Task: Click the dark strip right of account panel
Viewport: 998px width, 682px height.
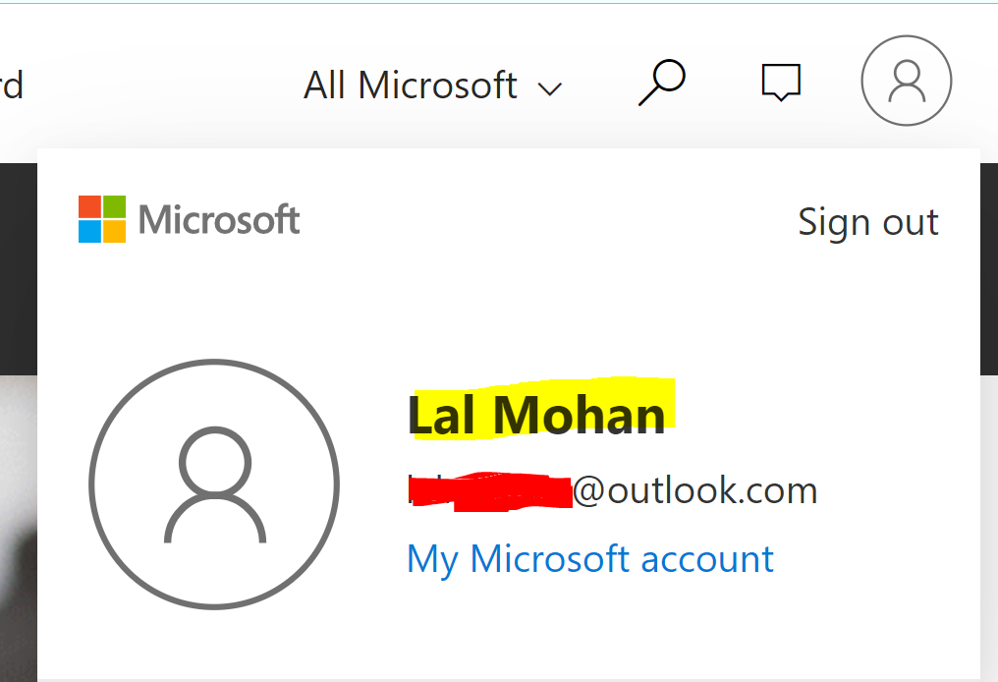Action: tap(989, 265)
